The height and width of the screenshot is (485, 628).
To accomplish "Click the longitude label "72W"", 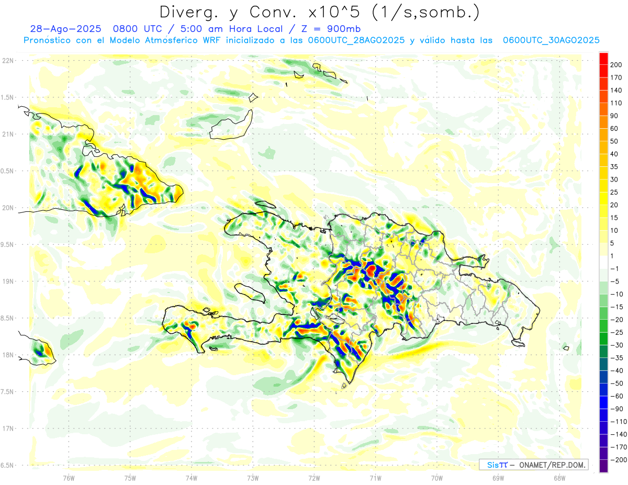I will coord(314,478).
